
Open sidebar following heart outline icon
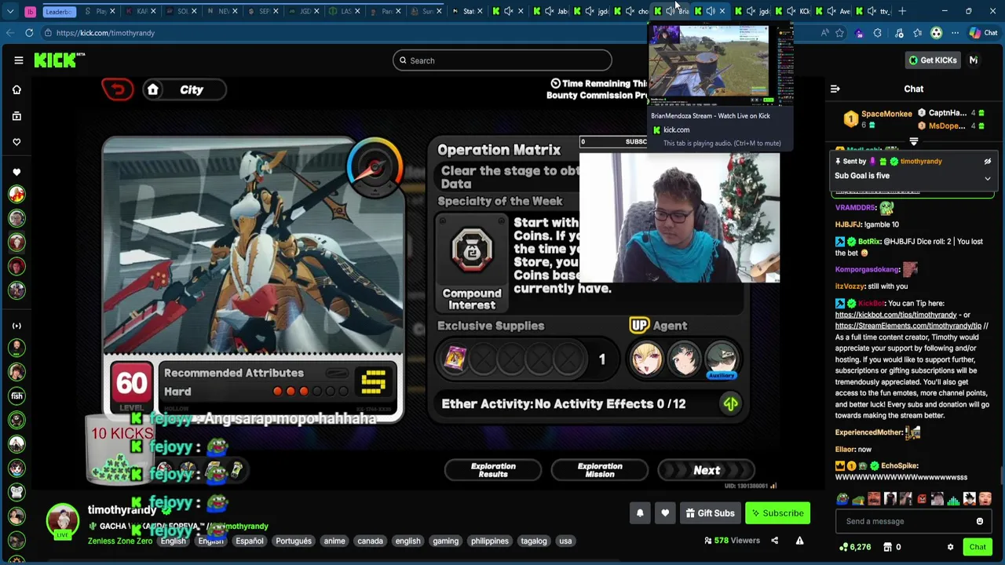tap(16, 142)
